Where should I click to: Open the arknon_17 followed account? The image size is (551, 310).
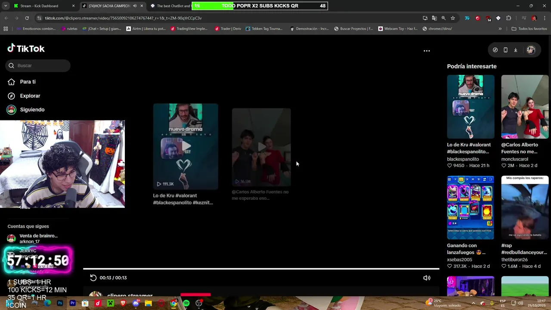(x=32, y=239)
